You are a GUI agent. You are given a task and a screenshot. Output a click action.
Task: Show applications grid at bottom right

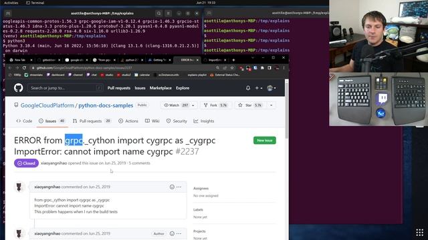420,233
